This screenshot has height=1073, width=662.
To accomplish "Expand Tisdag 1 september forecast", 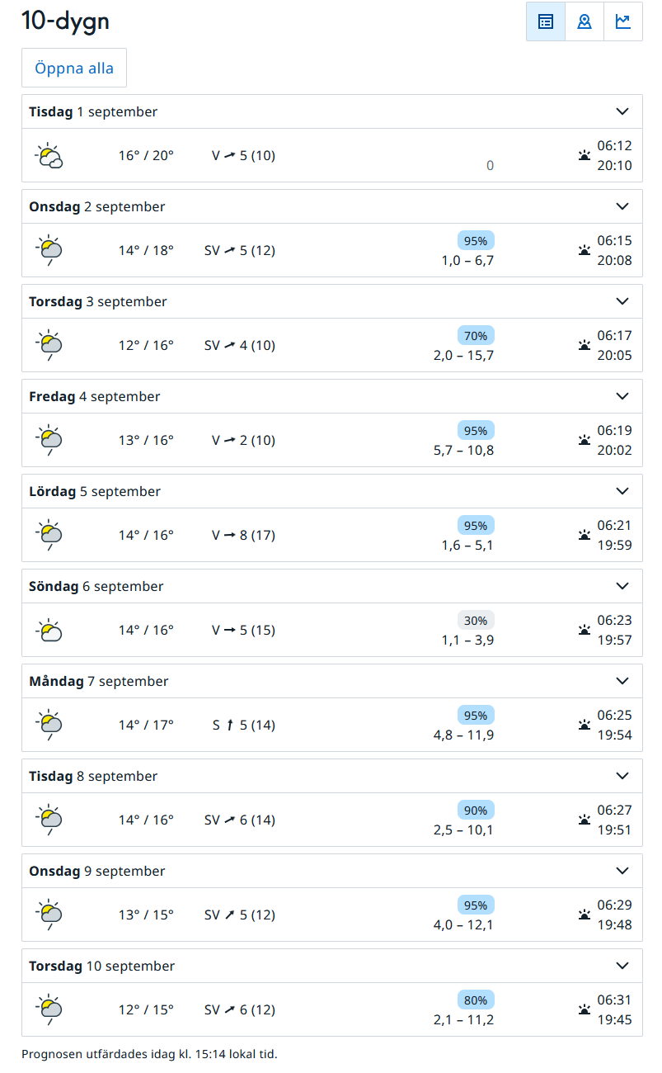I will pyautogui.click(x=332, y=111).
